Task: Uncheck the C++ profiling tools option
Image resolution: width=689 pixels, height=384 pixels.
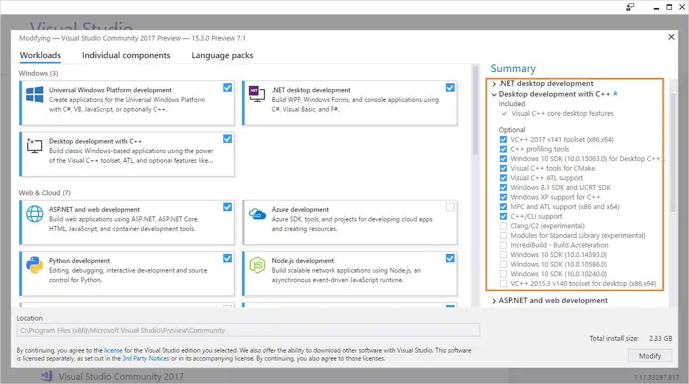Action: coord(503,149)
